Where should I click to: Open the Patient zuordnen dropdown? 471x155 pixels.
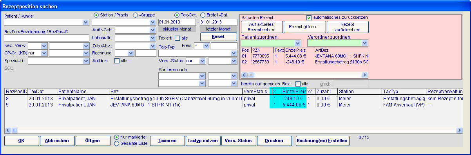tap(297, 43)
